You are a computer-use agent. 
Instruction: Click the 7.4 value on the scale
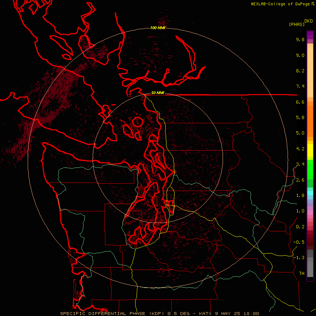[x=300, y=86]
